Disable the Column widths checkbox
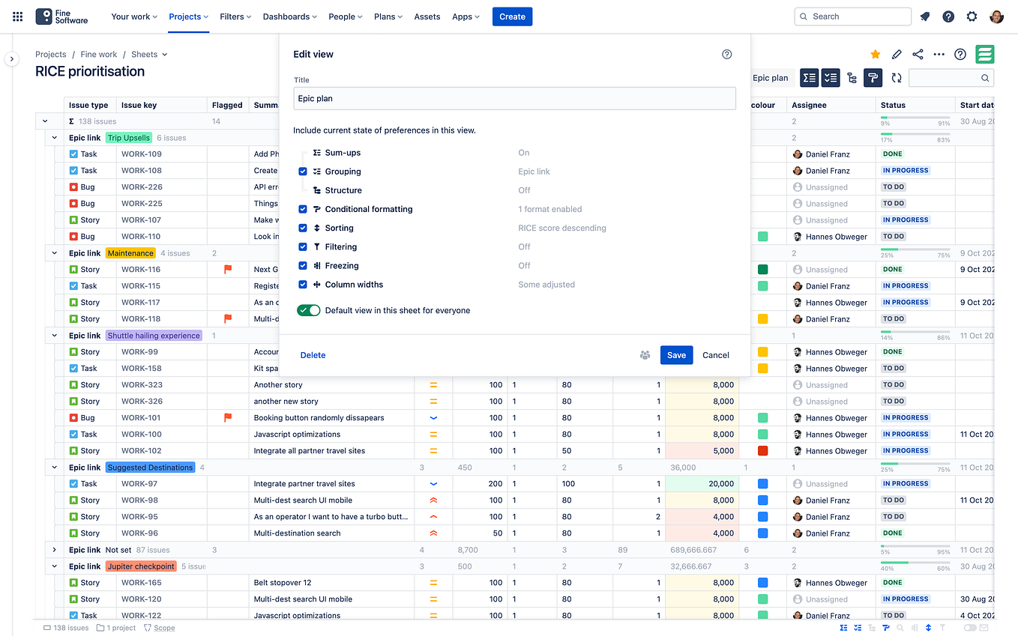The width and height of the screenshot is (1018, 636). (302, 284)
